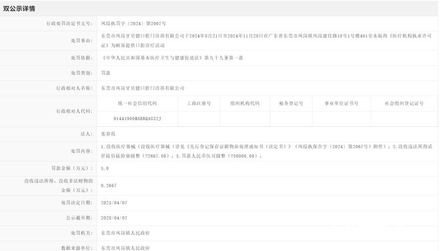Screen dimensions: 440x251
Task: Click the 税务登记号 column header
Action: 291,103
